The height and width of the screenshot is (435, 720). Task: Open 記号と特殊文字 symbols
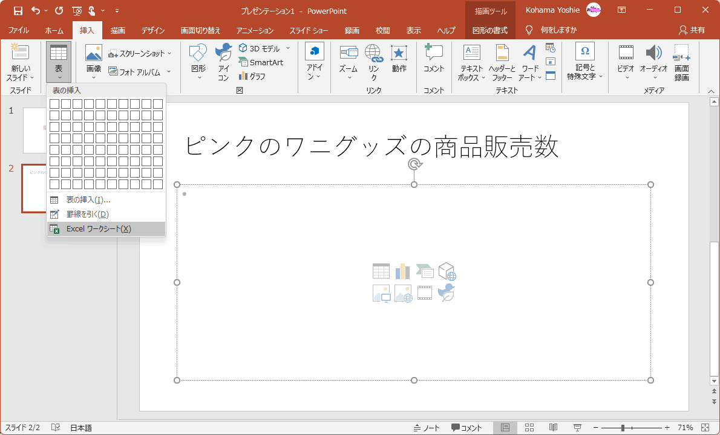tap(584, 62)
